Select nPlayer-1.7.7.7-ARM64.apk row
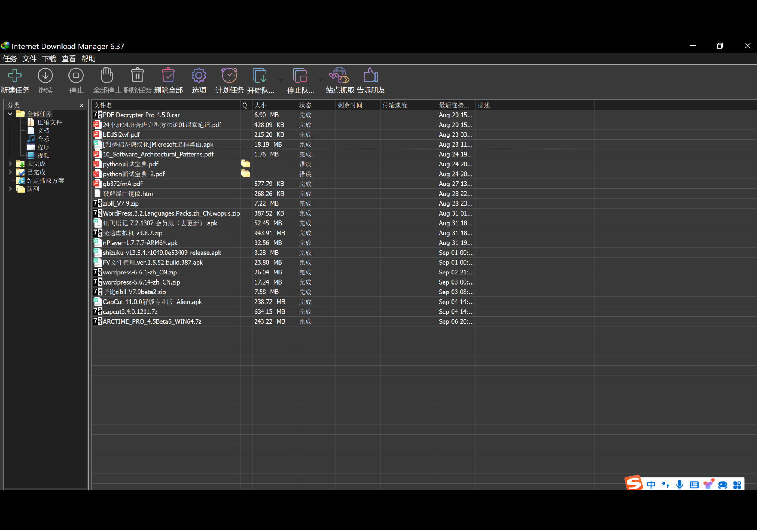Image resolution: width=757 pixels, height=530 pixels. point(343,243)
